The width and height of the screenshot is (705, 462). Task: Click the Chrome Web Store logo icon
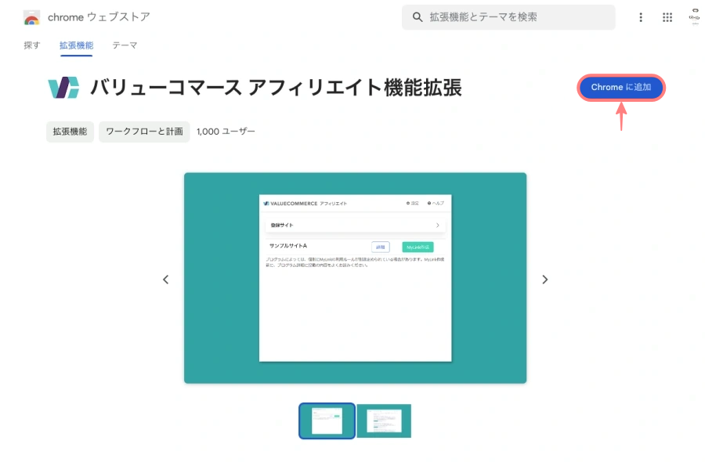(x=31, y=17)
